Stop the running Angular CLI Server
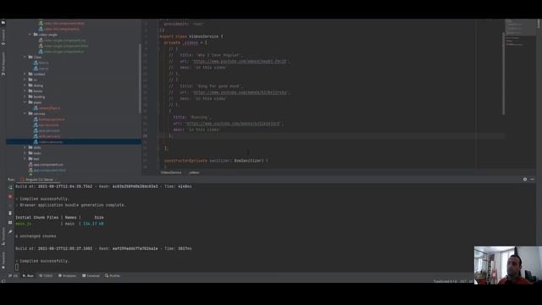Image resolution: width=542 pixels, height=305 pixels. [10, 196]
